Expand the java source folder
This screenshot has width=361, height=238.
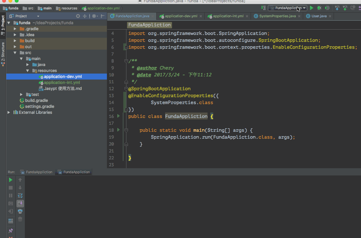coord(27,65)
